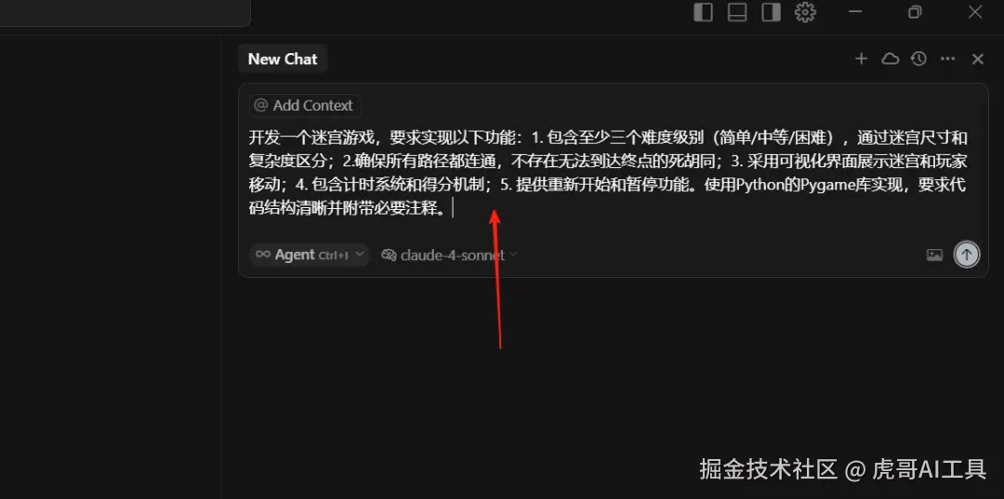Close the chat panel with X icon

pos(977,59)
